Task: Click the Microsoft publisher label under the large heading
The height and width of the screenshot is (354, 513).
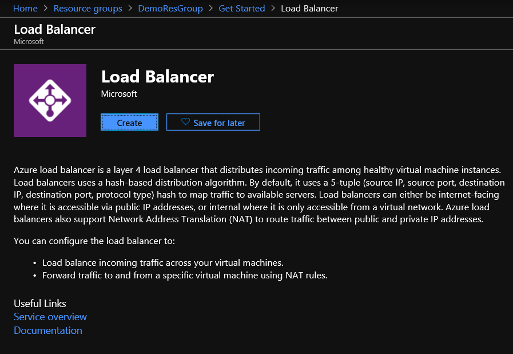Action: (119, 94)
